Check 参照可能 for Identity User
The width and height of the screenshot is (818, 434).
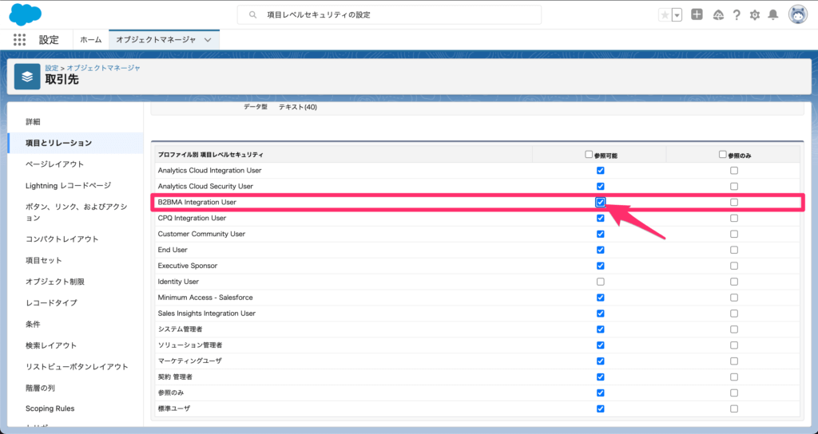pos(601,282)
